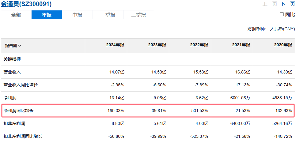Click the 14.07亿 revenue value
The image size is (296, 143).
[x=116, y=72]
